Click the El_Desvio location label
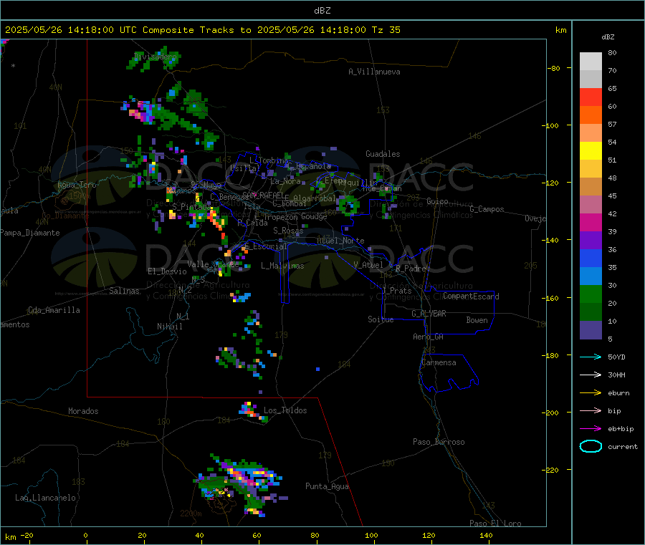This screenshot has height=545, width=645. point(168,271)
